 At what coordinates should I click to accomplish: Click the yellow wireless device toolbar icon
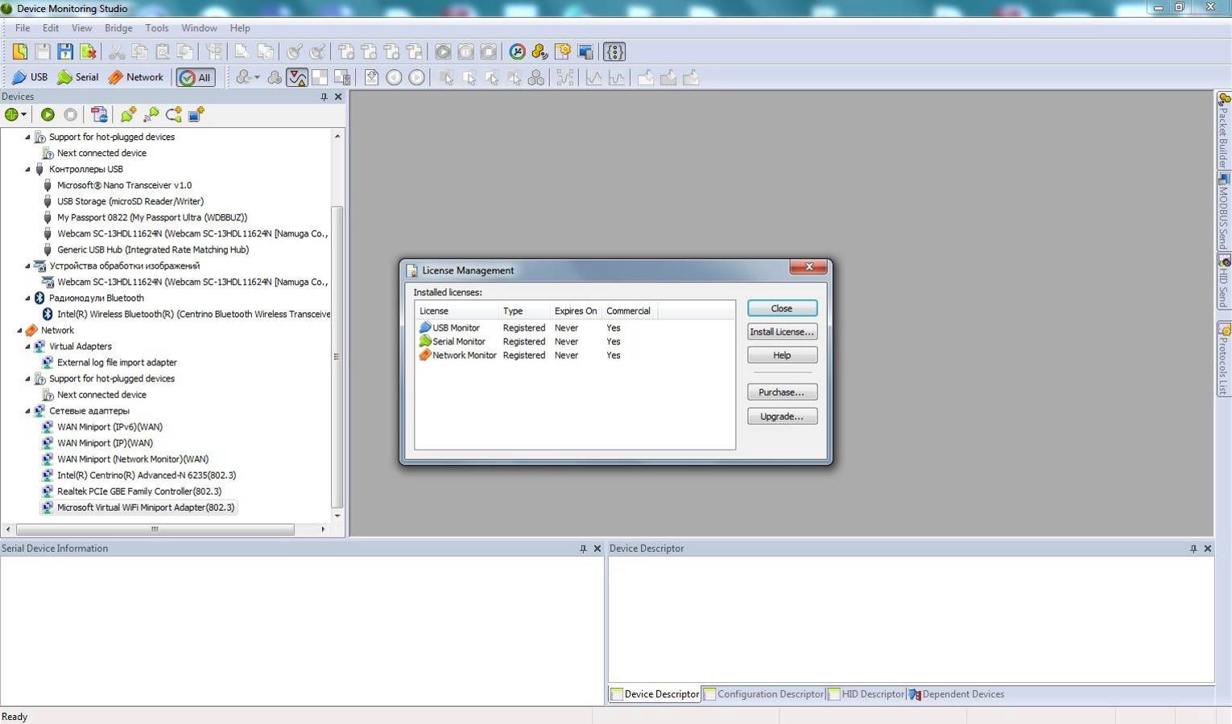point(540,51)
